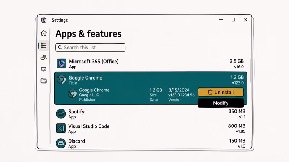This screenshot has height=162, width=289.
Task: Select the Spotify list entry
Action: coord(151,114)
